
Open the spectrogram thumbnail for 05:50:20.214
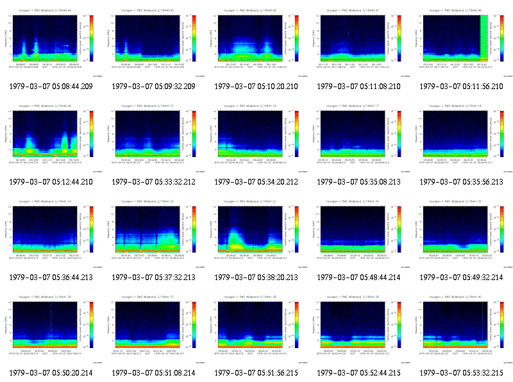point(51,329)
